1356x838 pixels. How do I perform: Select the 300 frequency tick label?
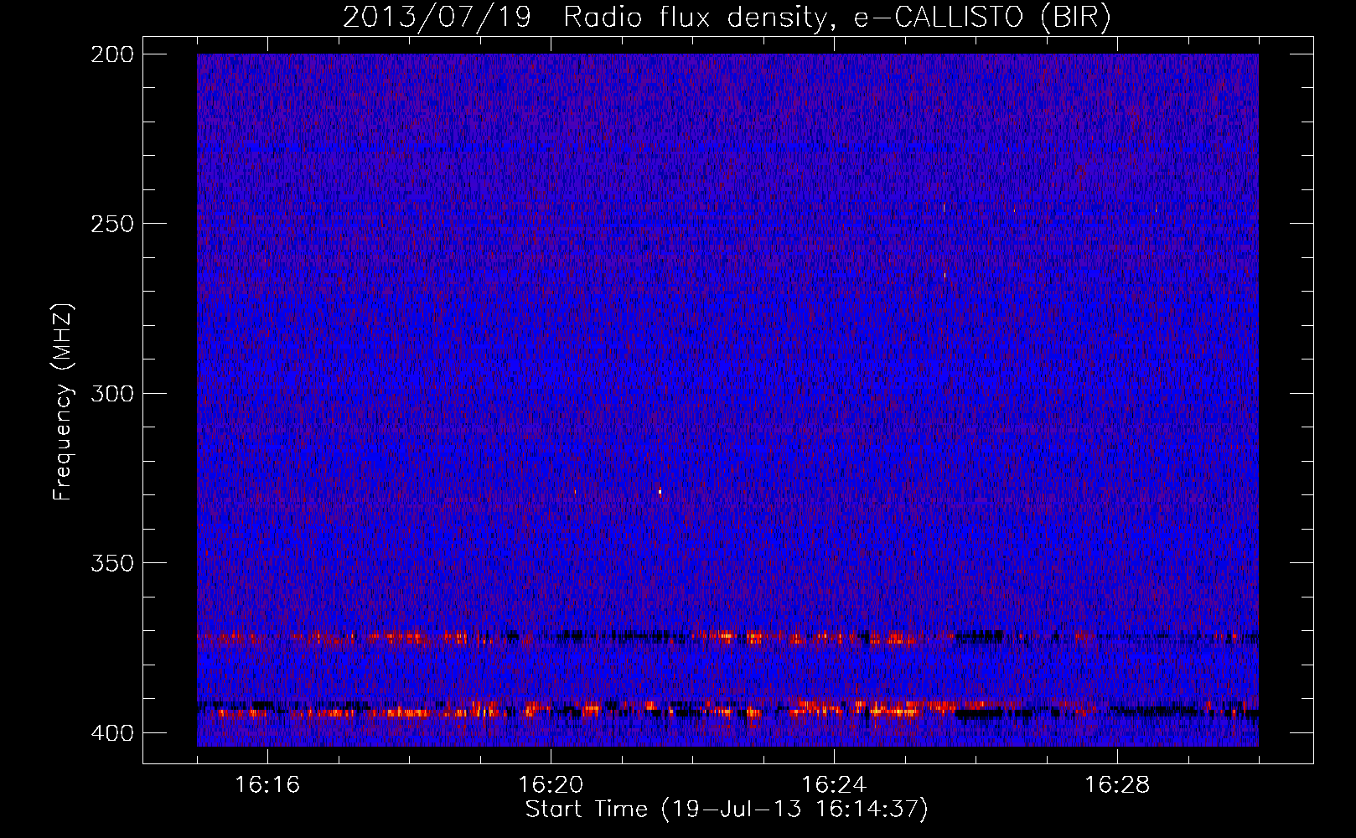coord(112,393)
